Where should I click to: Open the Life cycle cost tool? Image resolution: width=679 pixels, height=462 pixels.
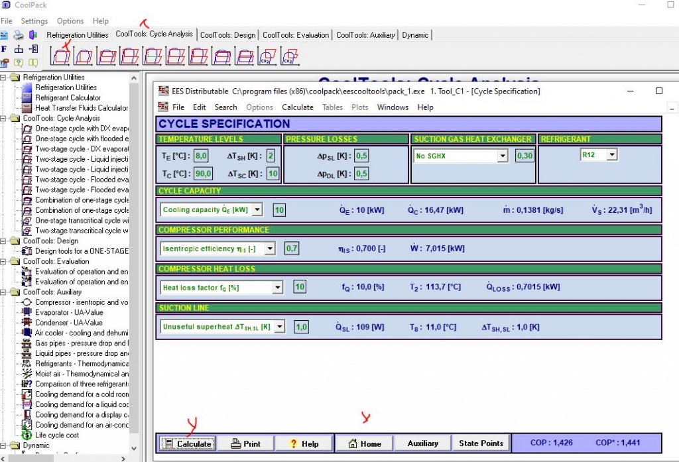(56, 435)
